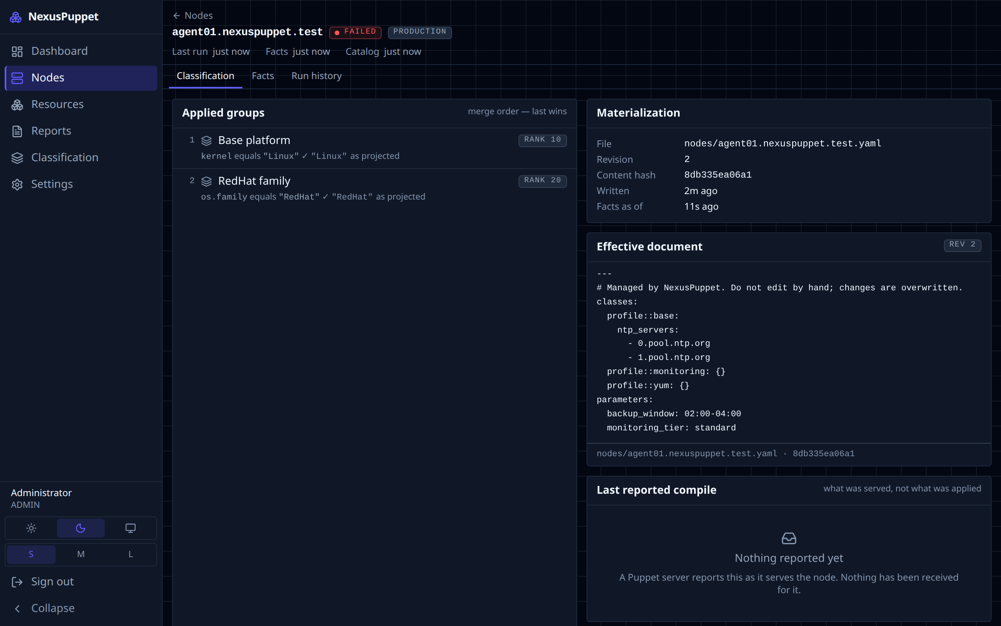This screenshot has width=1001, height=626.
Task: Click the RANK 10 badge
Action: (x=542, y=140)
